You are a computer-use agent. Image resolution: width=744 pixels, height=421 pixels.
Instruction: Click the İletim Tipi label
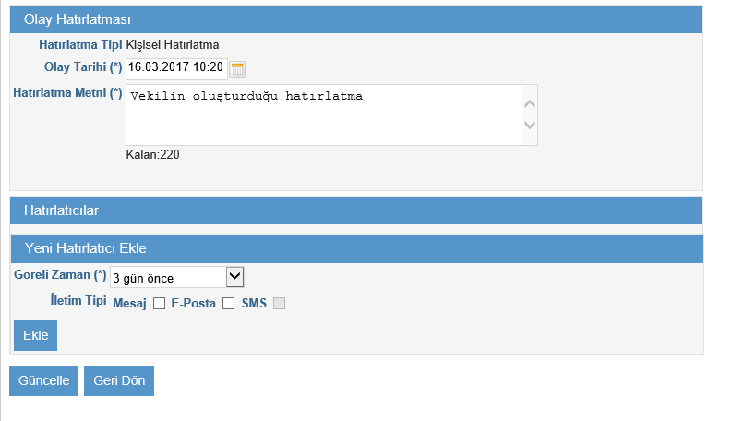click(x=78, y=300)
